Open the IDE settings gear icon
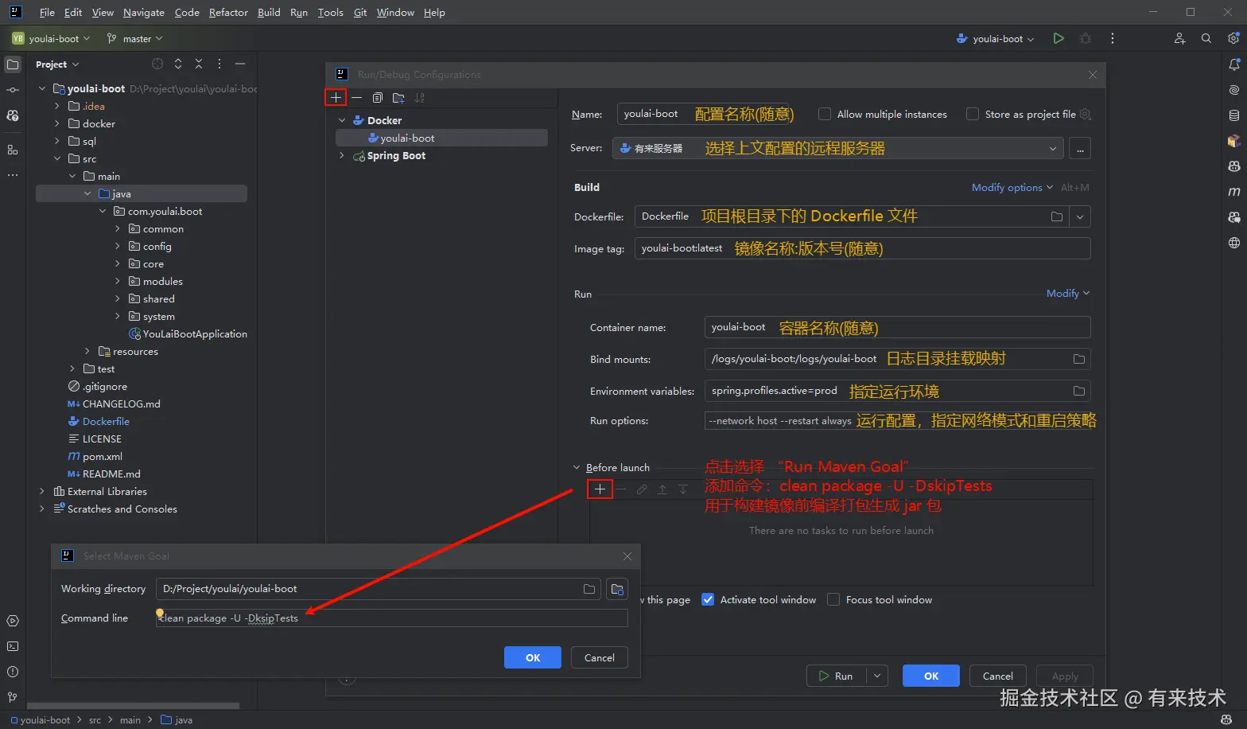1247x729 pixels. coord(1233,38)
